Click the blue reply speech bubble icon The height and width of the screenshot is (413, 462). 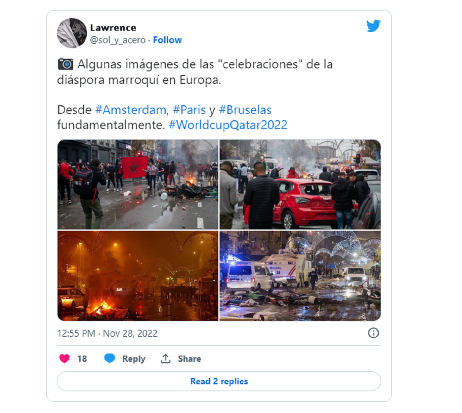109,359
